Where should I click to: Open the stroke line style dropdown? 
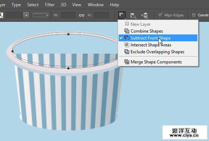41,15
